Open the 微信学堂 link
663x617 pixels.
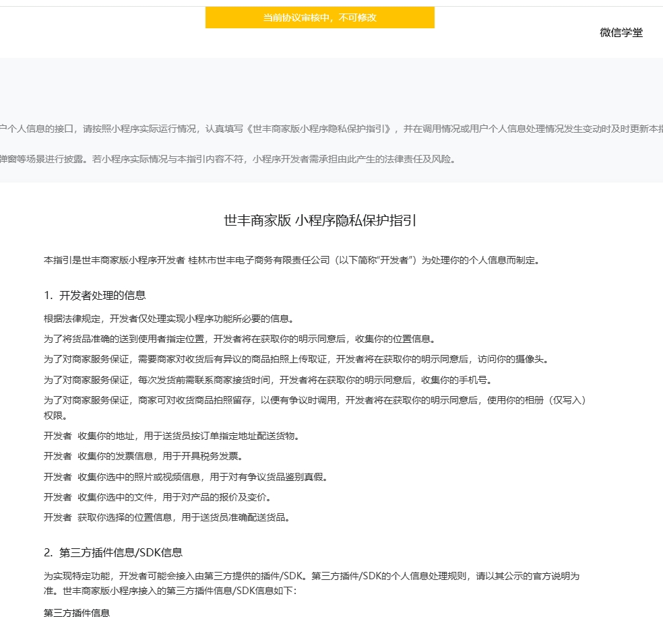coord(621,32)
